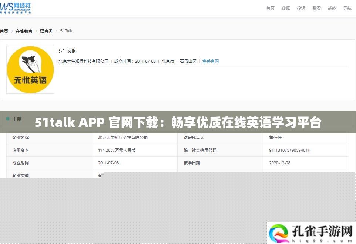Click the 114.2857万元人民币 value
This screenshot has width=356, height=244.
tap(117, 150)
